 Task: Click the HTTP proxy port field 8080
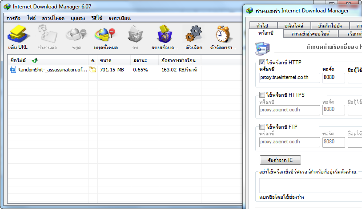coord(334,78)
